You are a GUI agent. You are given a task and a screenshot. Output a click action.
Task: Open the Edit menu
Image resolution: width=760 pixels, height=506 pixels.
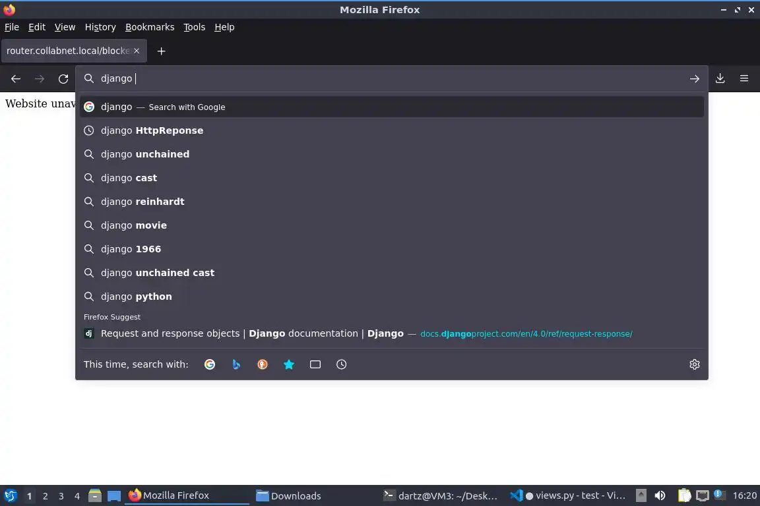(x=37, y=27)
